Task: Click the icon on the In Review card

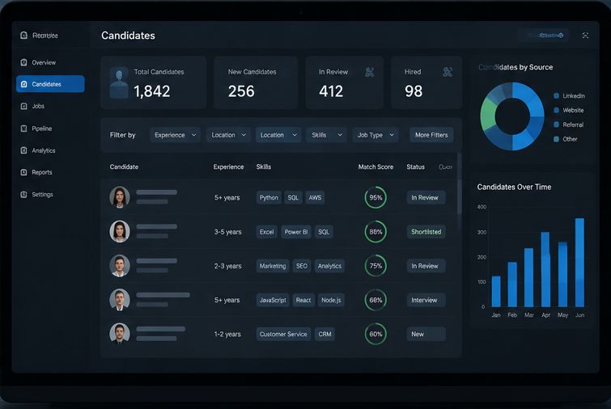Action: click(x=369, y=72)
